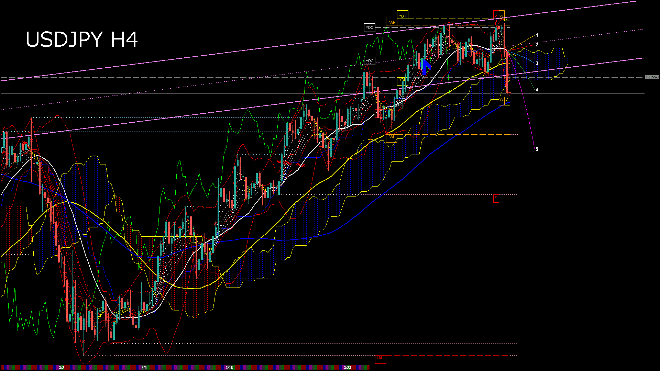
Task: Click the 3/9 date marker
Action: pyautogui.click(x=144, y=368)
